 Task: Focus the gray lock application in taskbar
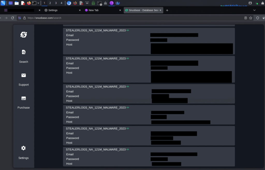106,3
